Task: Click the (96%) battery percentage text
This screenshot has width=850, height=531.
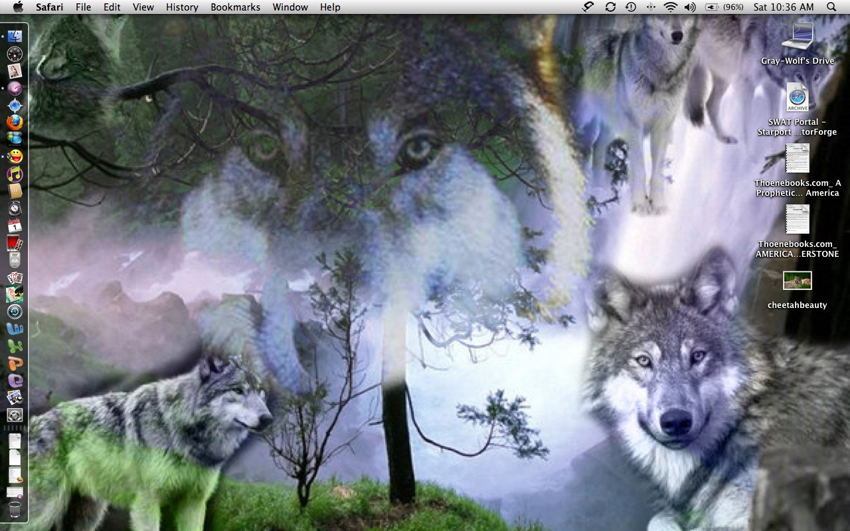Action: tap(733, 7)
